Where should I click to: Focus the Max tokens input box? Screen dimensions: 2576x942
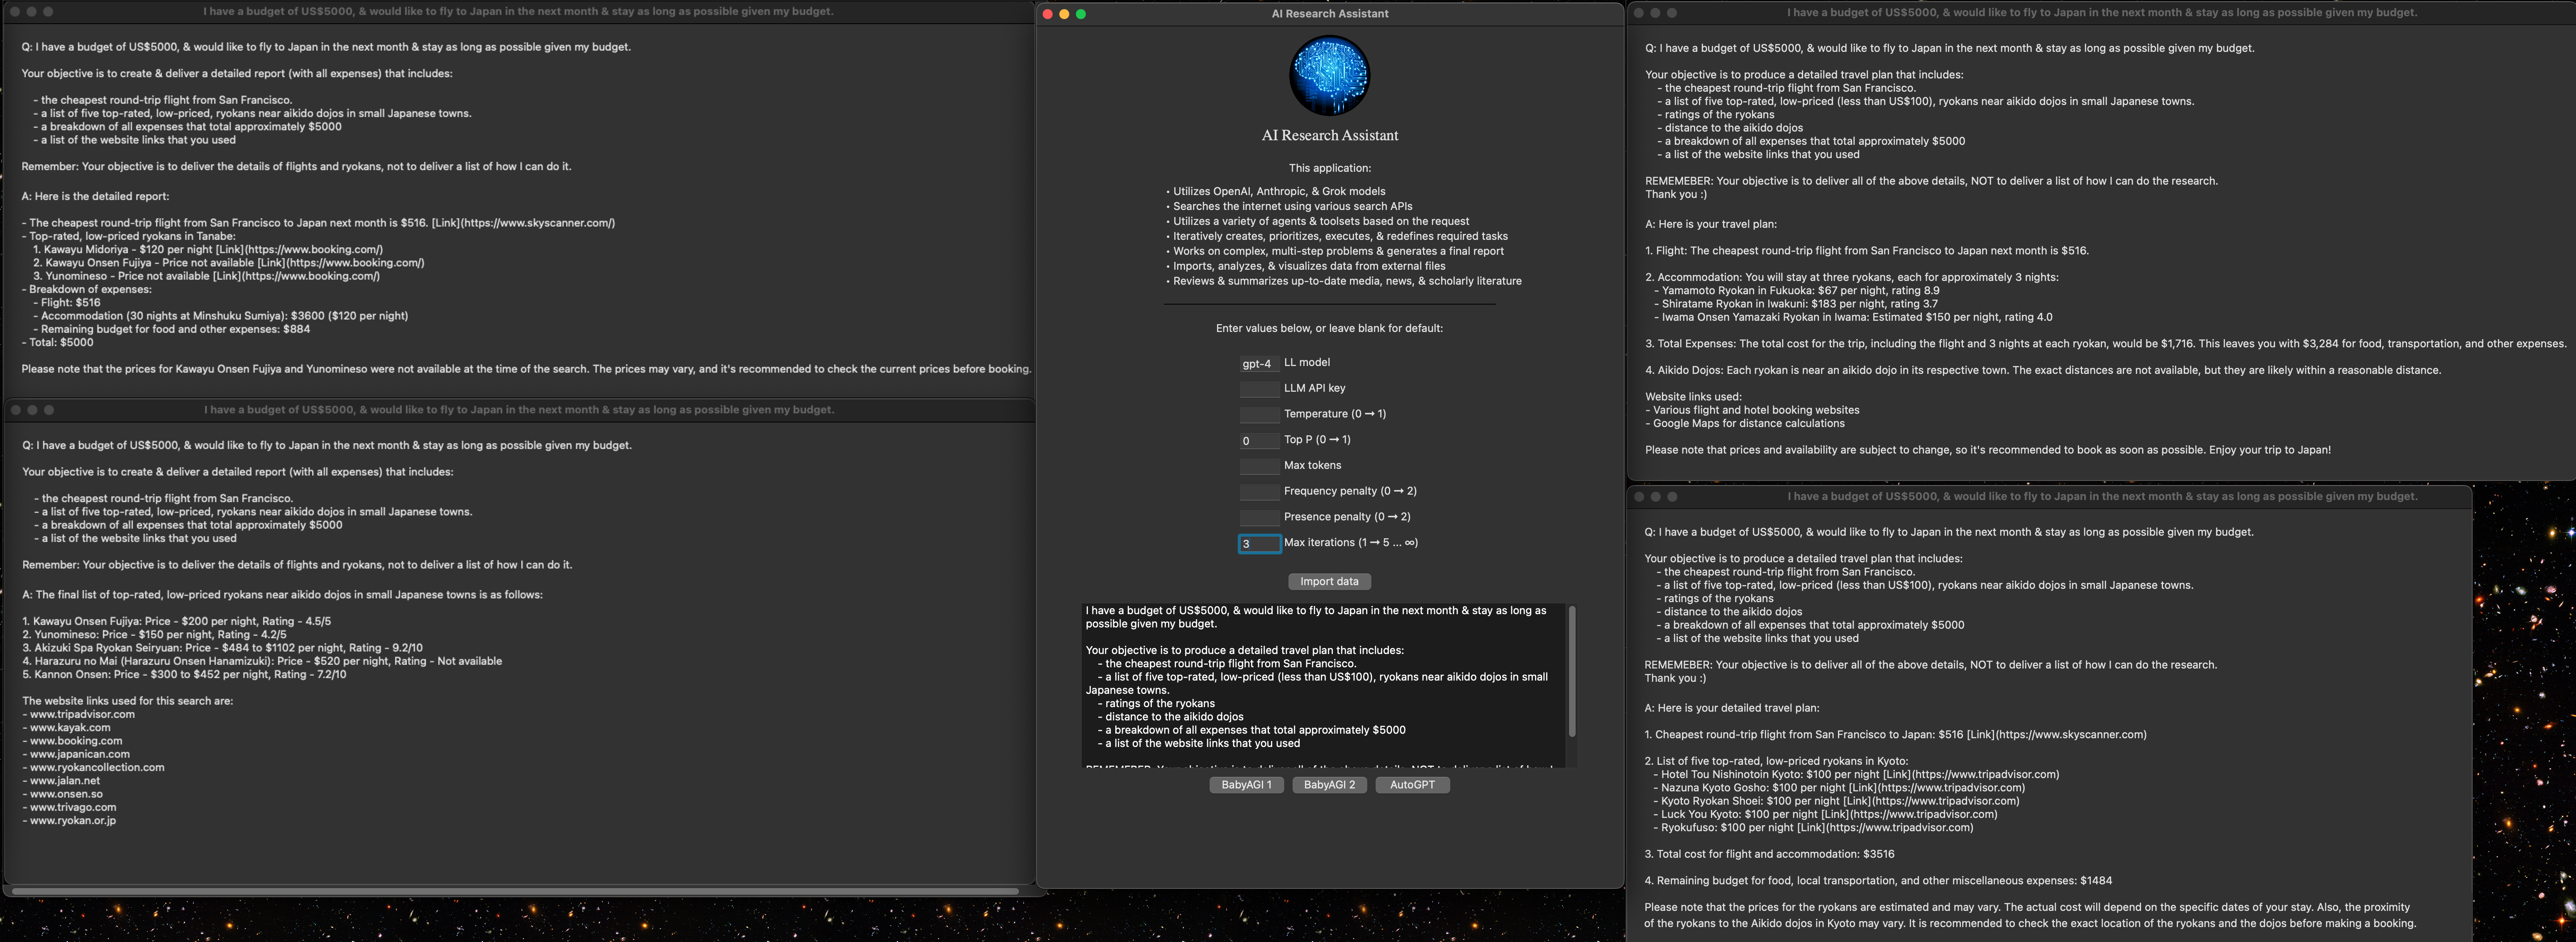pyautogui.click(x=1259, y=466)
